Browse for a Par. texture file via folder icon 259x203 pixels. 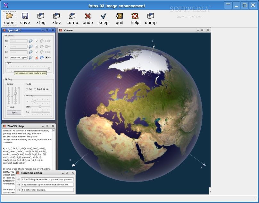click(31, 58)
